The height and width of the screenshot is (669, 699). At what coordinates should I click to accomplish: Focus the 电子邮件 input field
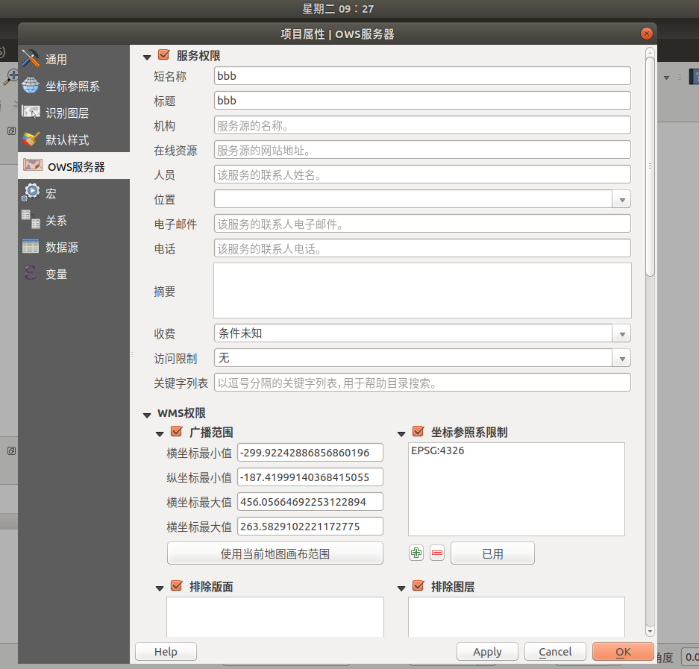pos(422,224)
